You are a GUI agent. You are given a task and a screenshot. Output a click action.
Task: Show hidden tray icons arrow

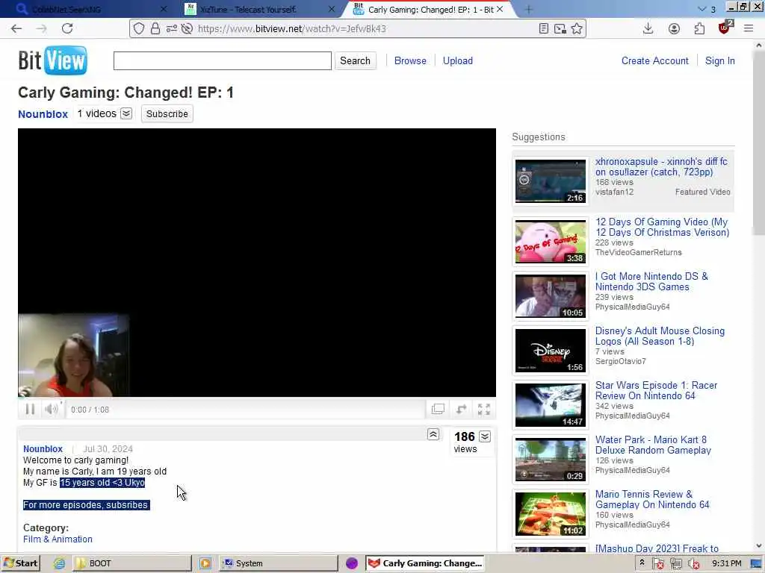pos(642,563)
